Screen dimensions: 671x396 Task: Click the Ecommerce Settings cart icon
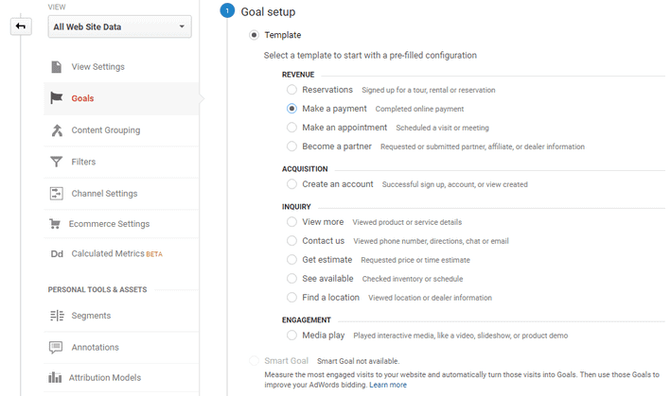coord(55,224)
